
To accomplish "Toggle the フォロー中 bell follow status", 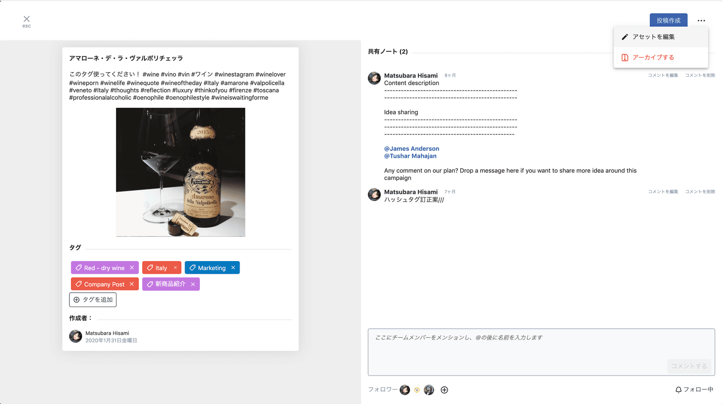I will click(x=694, y=390).
